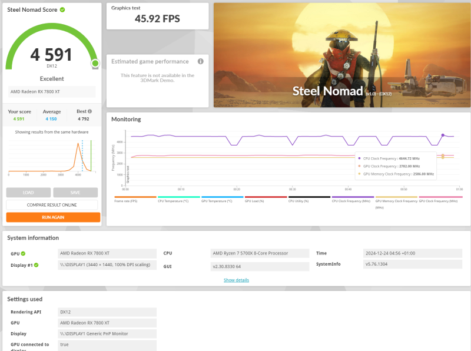The height and width of the screenshot is (351, 471).
Task: Click the GPU Memory Clock Frequency 2586.00 MHz tooltip line
Action: point(396,174)
